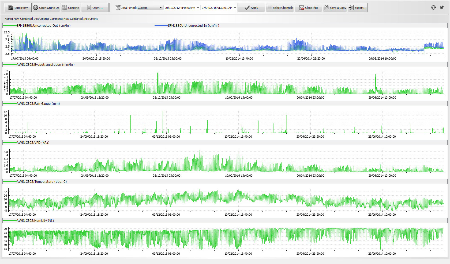Click the AWS1CB02 Humidity chart header

(35, 221)
